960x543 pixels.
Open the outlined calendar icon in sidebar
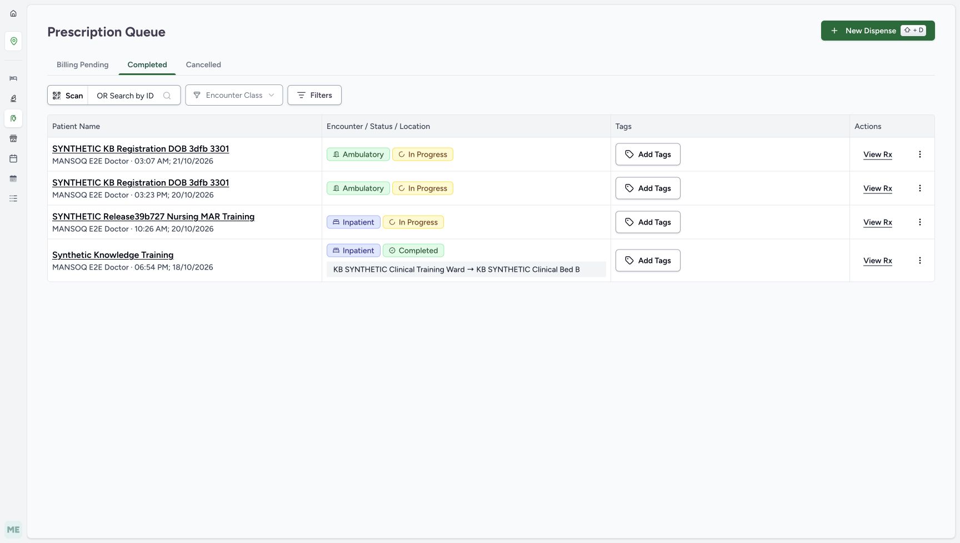point(13,158)
